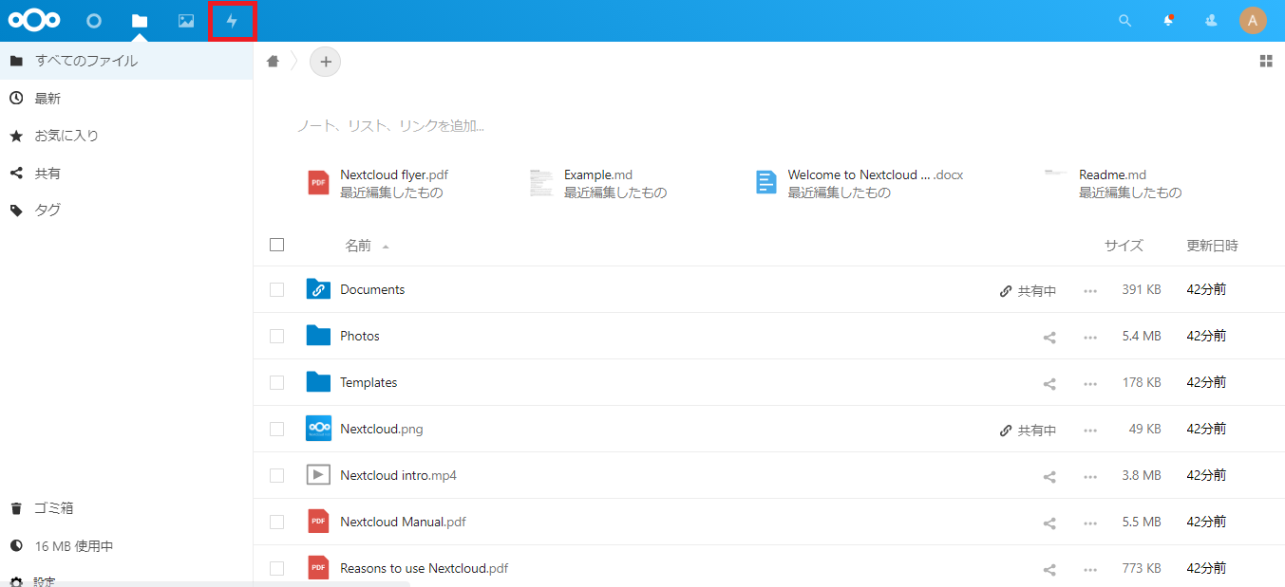Sort by 更新日時 column header
The image size is (1285, 587).
1212,246
